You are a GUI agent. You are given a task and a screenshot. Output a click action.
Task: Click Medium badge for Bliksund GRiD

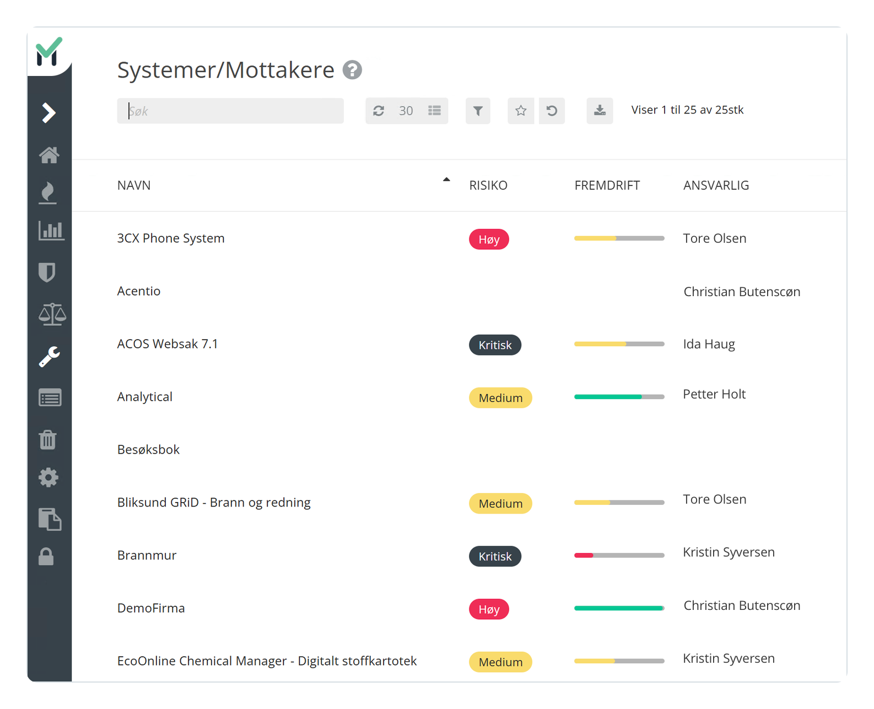pos(500,504)
